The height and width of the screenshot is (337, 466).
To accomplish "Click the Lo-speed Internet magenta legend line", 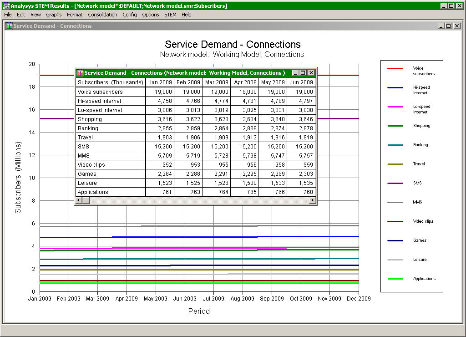I will (395, 107).
